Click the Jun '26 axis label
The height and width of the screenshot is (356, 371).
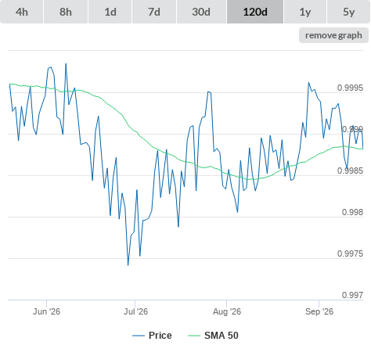coord(46,311)
